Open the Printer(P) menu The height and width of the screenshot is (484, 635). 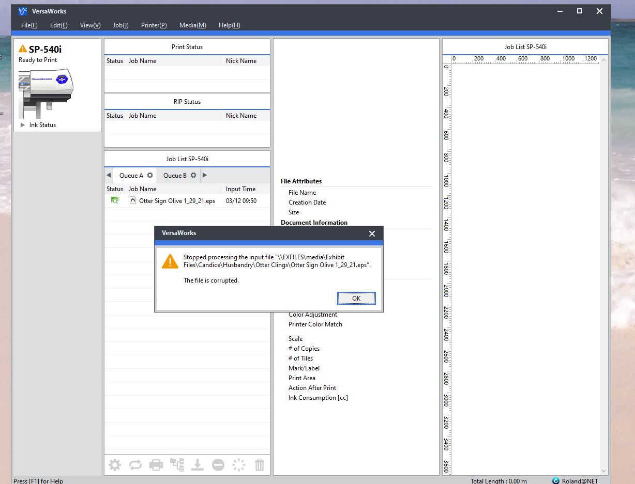(x=154, y=25)
